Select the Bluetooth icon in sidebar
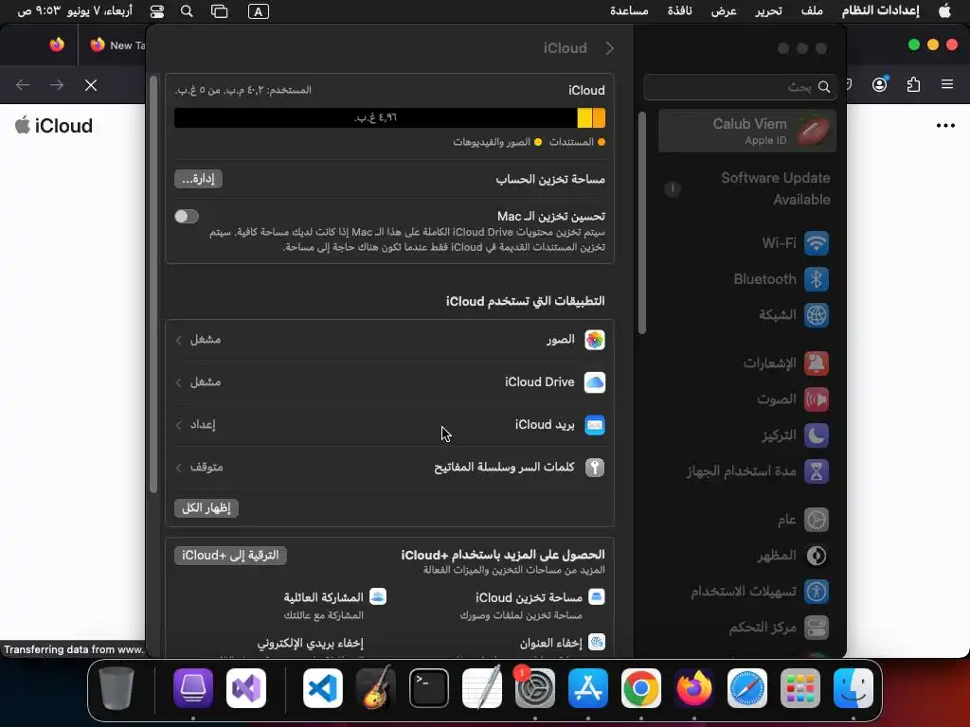The image size is (970, 727). (x=816, y=279)
